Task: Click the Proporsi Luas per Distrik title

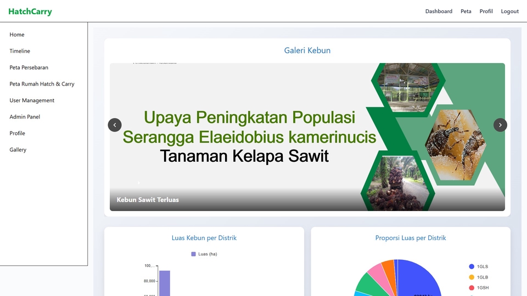Action: point(411,238)
